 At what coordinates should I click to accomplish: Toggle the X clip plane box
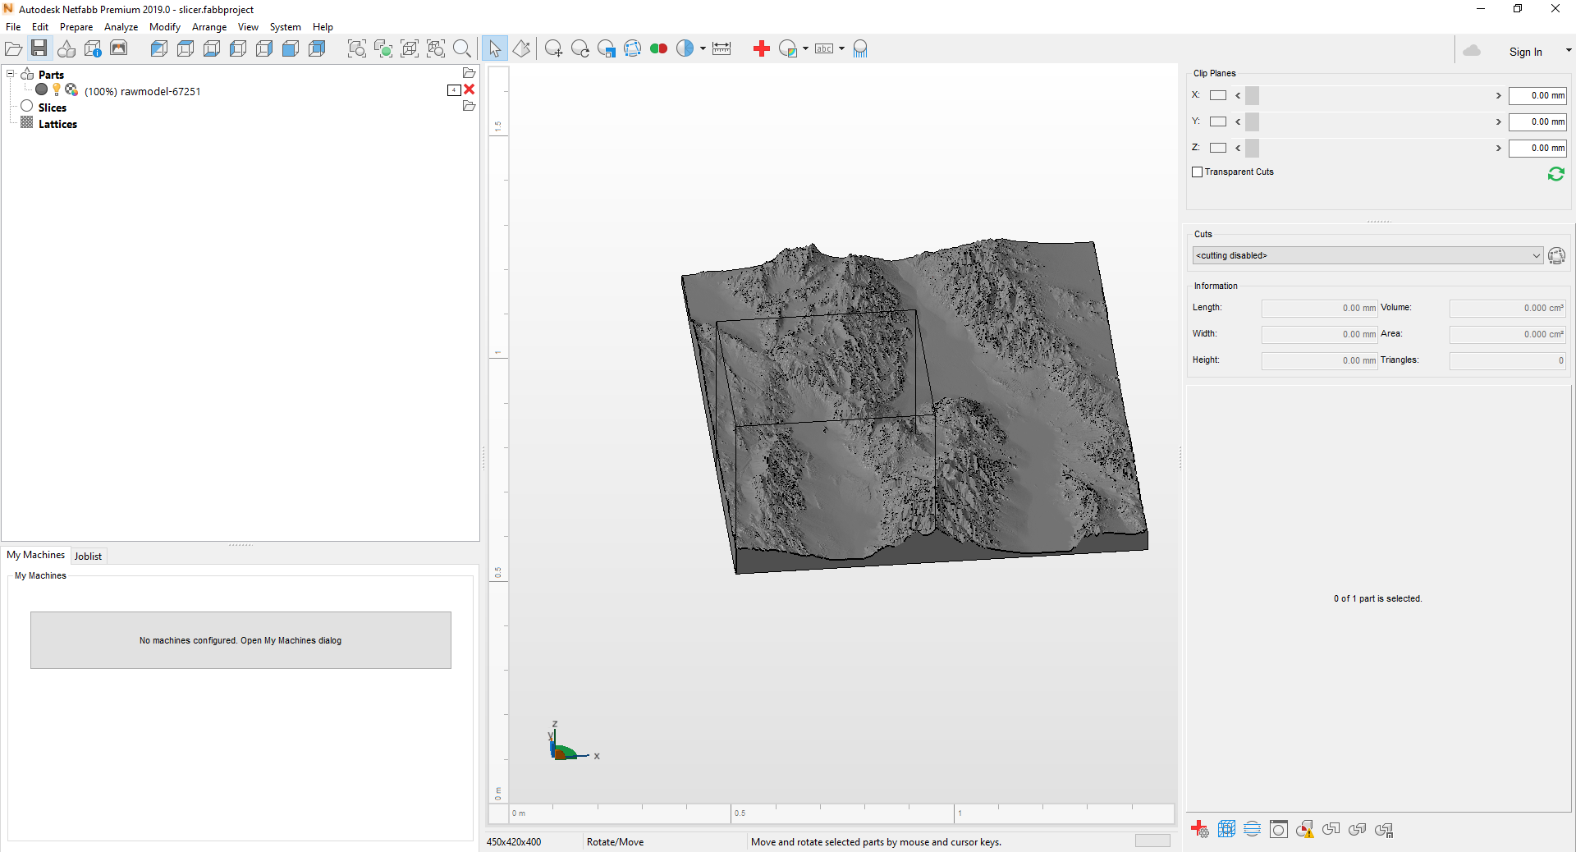tap(1218, 96)
